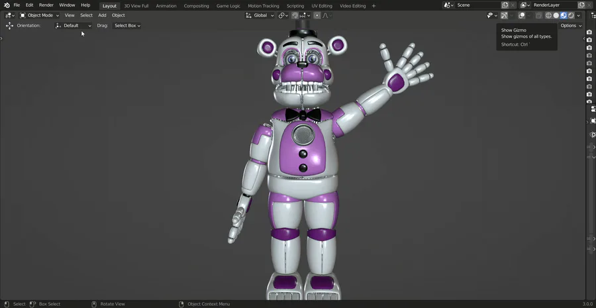Switch to material preview shading

coord(564,15)
